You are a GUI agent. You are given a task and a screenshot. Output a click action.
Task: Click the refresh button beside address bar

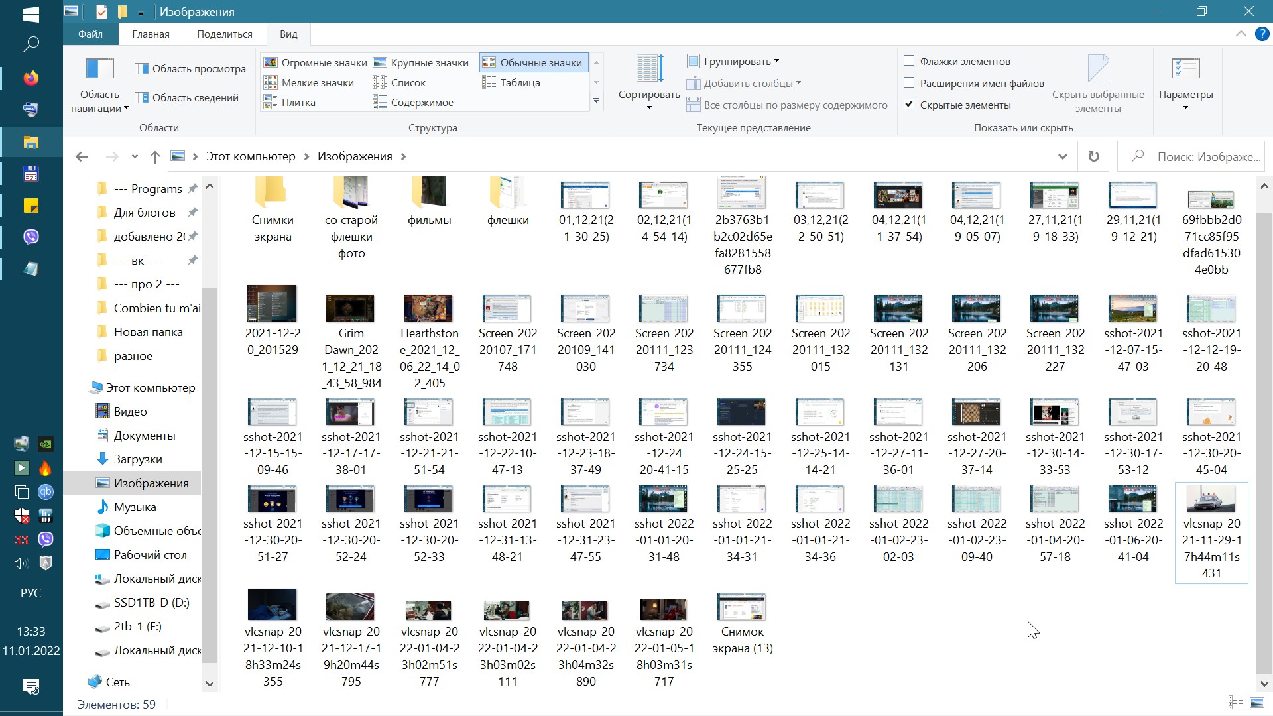coord(1093,156)
